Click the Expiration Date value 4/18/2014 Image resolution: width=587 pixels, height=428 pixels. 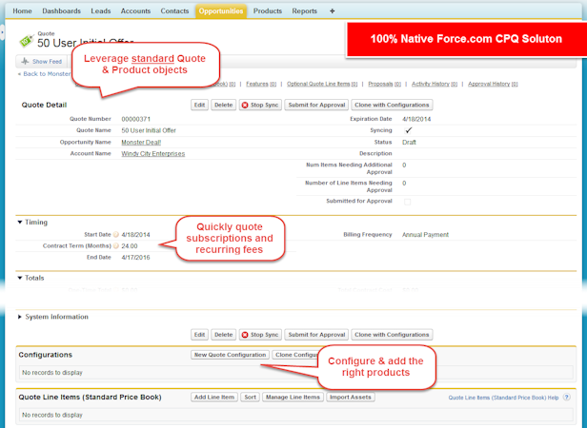(416, 119)
